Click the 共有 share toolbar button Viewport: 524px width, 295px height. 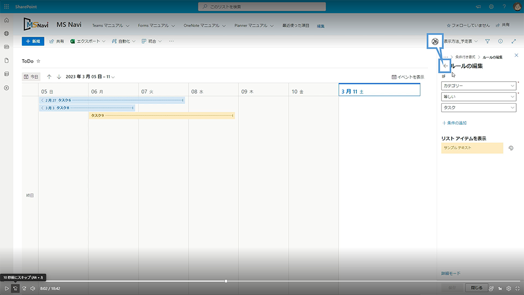point(57,41)
